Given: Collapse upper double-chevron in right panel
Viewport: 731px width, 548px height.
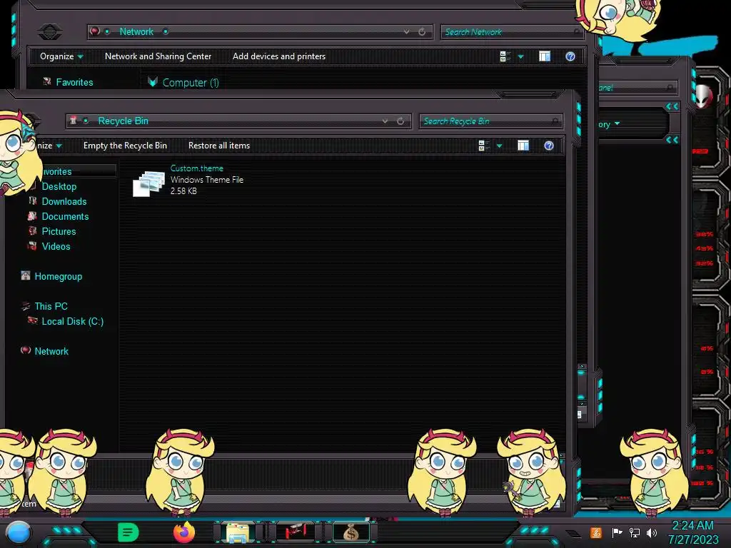Looking at the screenshot, I should pyautogui.click(x=672, y=106).
